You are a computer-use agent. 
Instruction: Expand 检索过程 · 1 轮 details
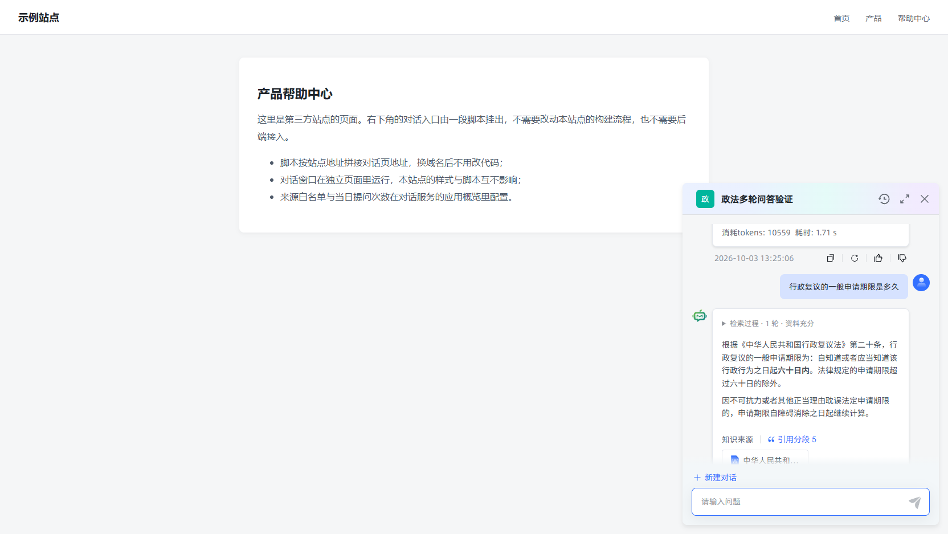pos(768,323)
